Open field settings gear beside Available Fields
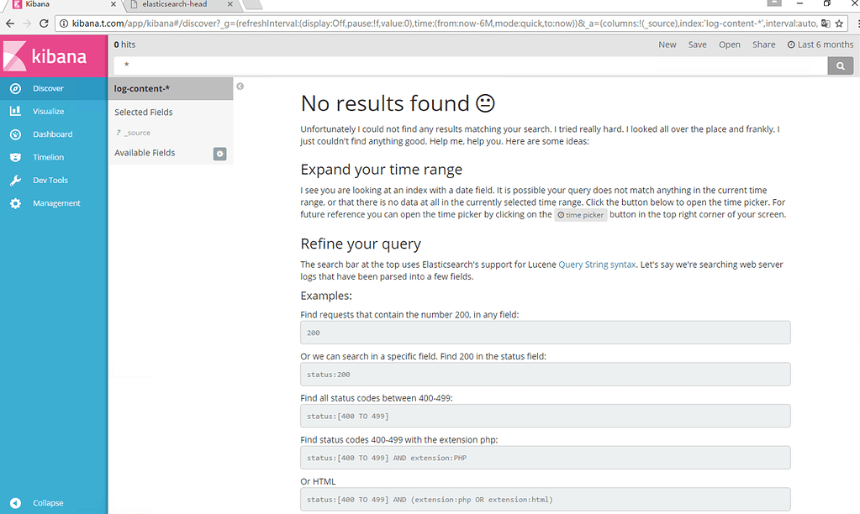 (219, 154)
